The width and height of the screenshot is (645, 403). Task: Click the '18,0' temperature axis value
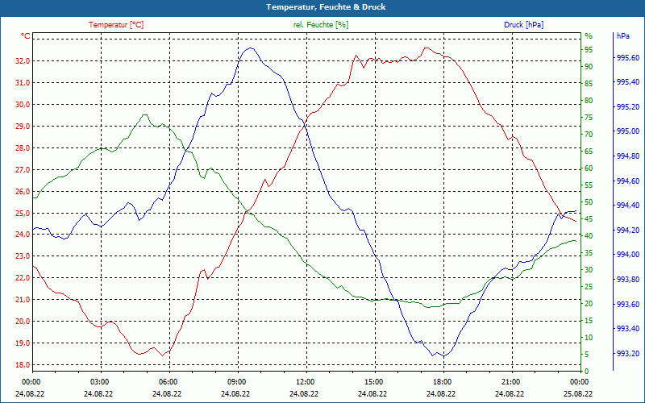click(23, 365)
